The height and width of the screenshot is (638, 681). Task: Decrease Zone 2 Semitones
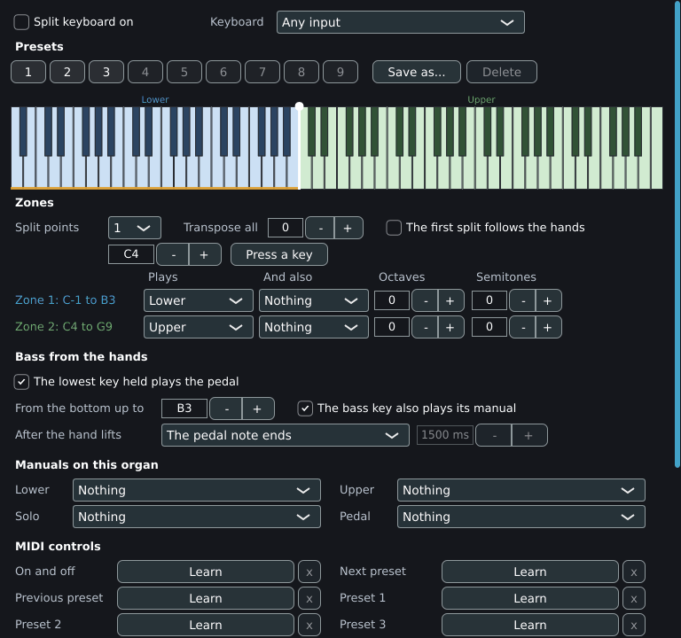(x=522, y=327)
